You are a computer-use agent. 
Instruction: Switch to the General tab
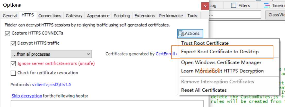coord(10,16)
